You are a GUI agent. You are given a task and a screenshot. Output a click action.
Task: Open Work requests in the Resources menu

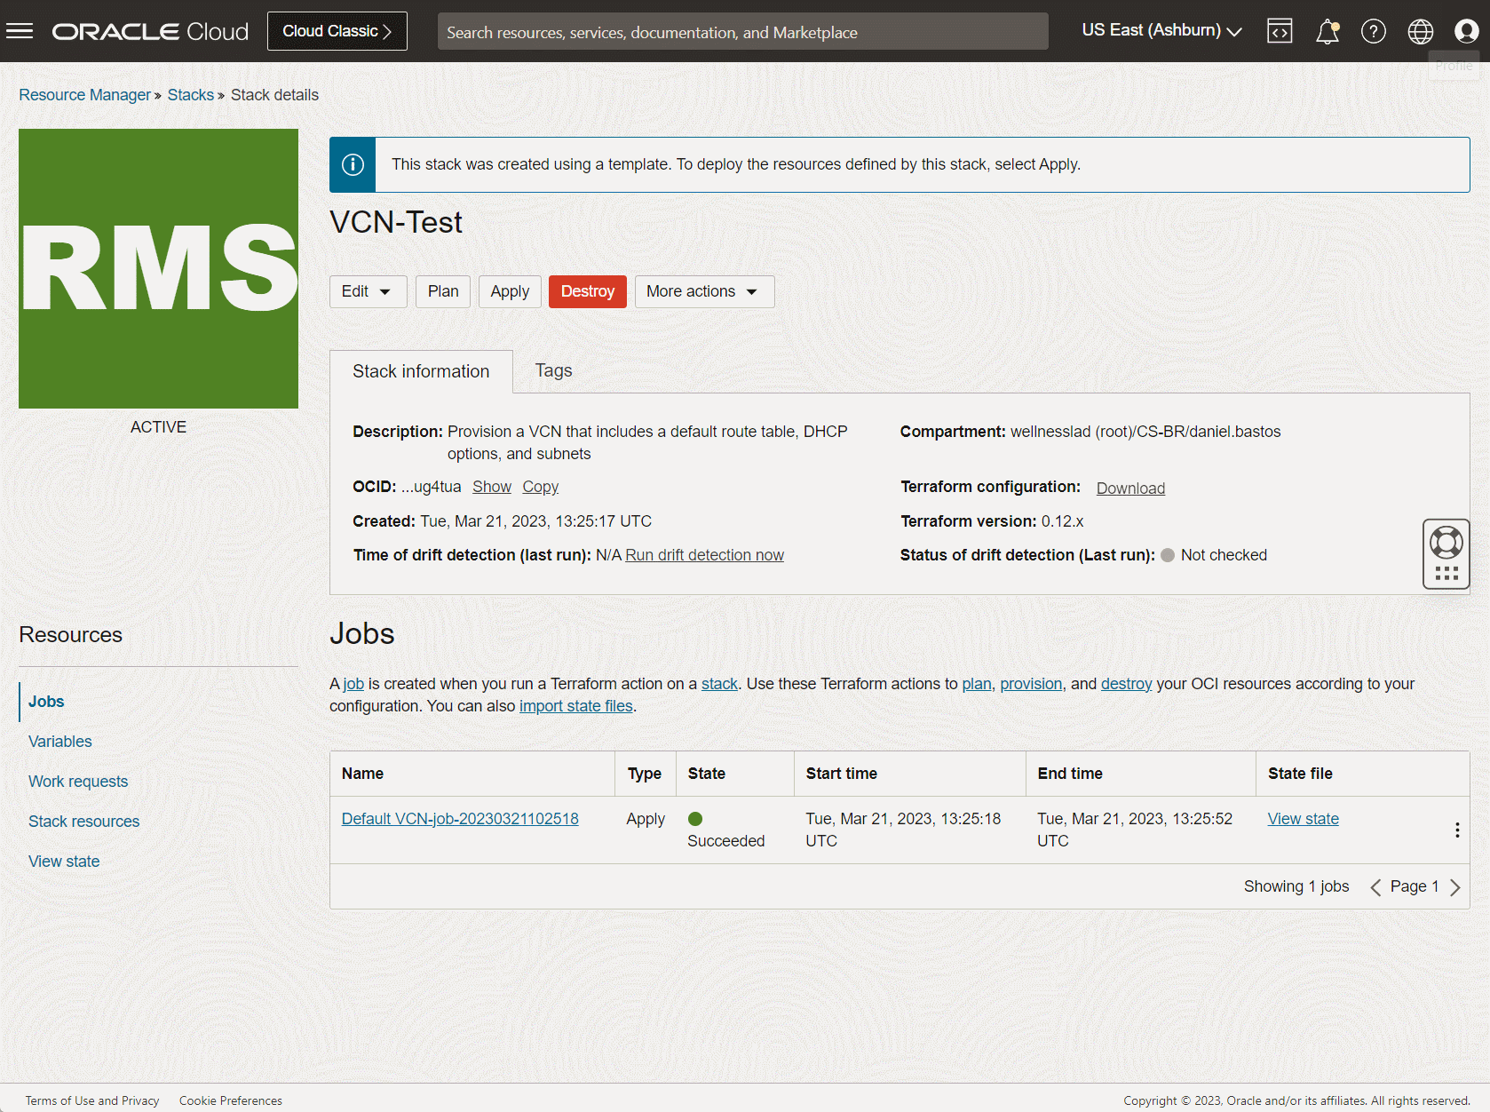[78, 782]
